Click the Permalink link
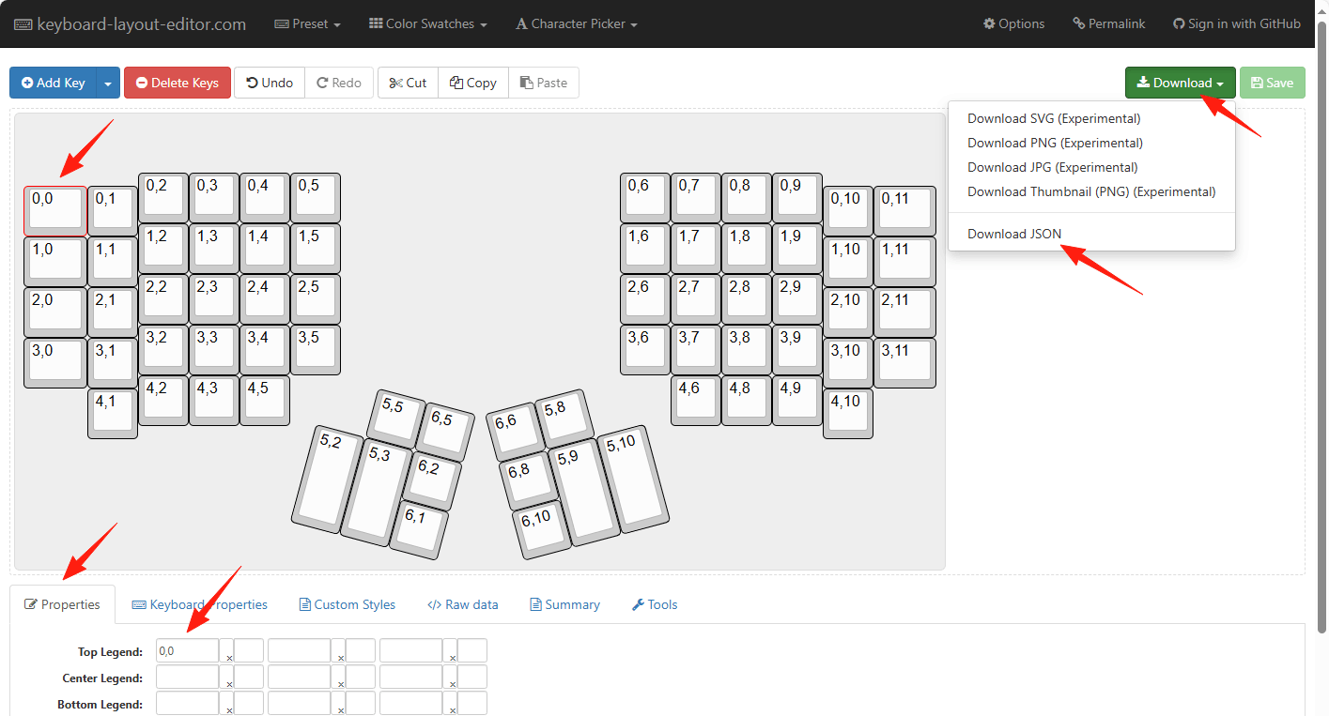 coord(1108,23)
